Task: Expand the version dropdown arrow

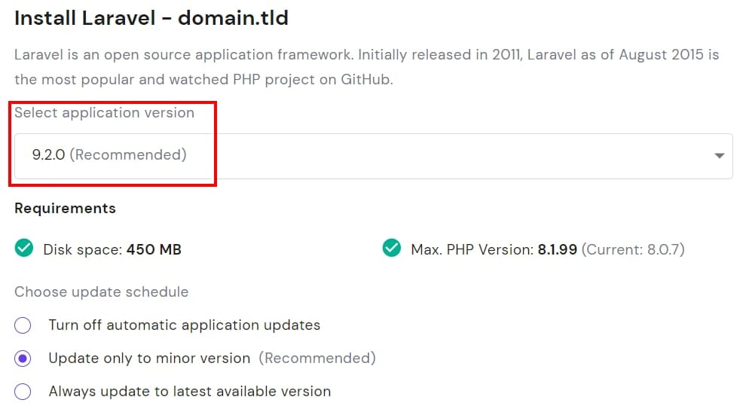Action: tap(719, 156)
